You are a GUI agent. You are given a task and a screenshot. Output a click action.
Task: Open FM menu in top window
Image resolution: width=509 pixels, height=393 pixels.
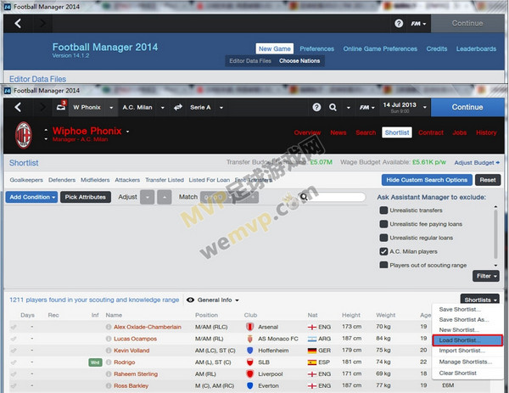[x=418, y=24]
